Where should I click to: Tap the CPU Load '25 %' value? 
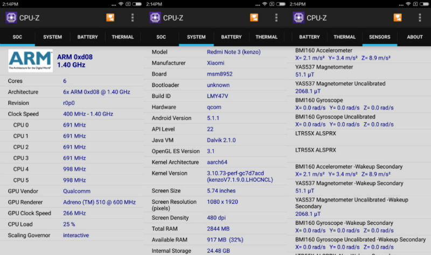[x=69, y=224]
